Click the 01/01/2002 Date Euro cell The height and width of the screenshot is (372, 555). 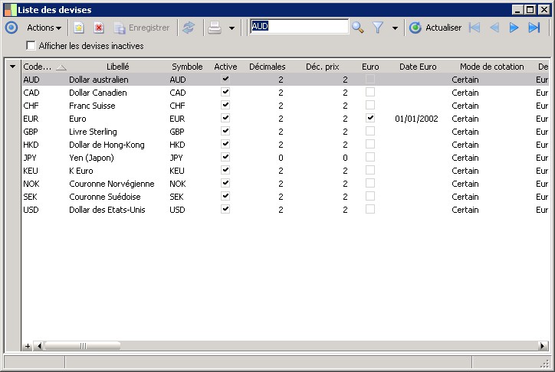[416, 119]
